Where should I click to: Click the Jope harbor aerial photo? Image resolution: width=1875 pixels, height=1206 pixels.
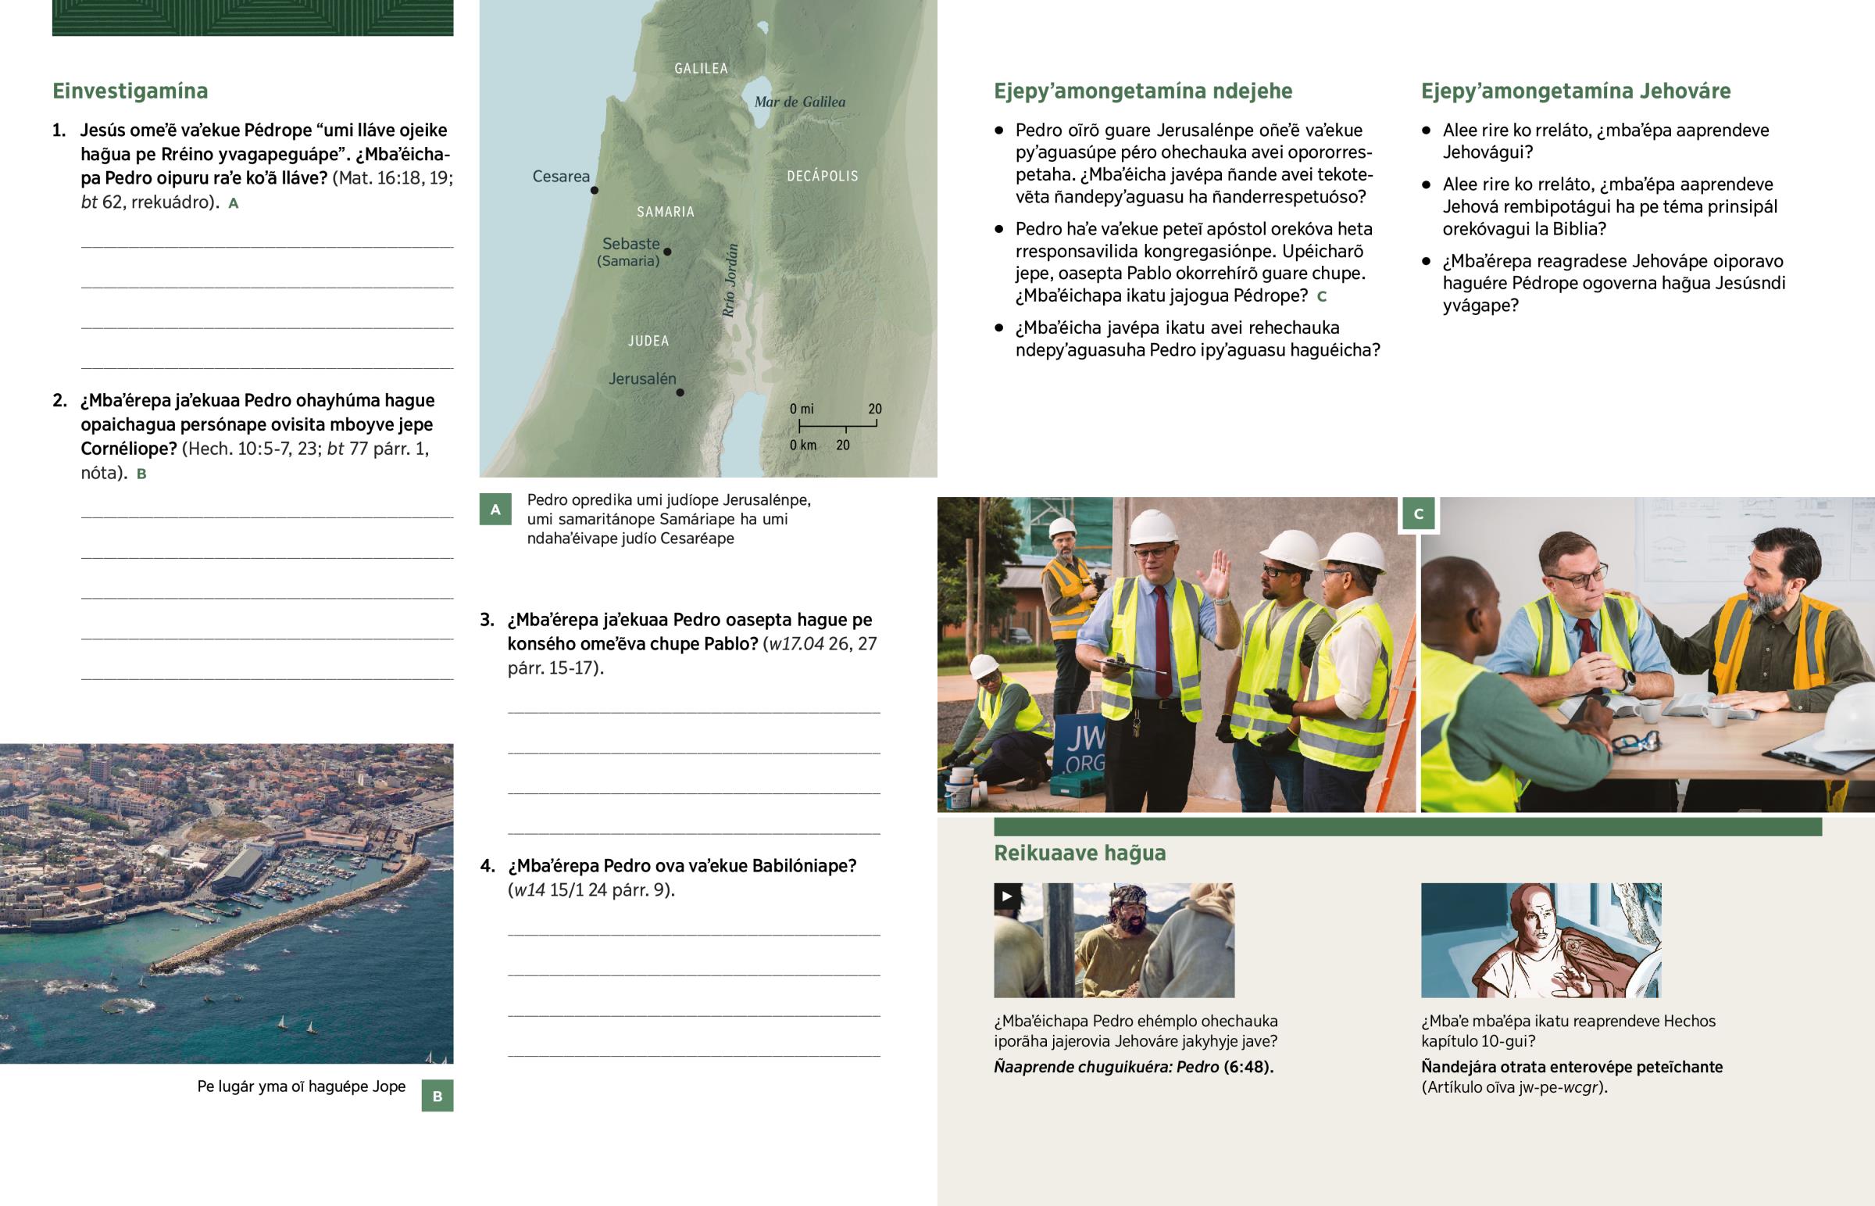click(x=226, y=903)
